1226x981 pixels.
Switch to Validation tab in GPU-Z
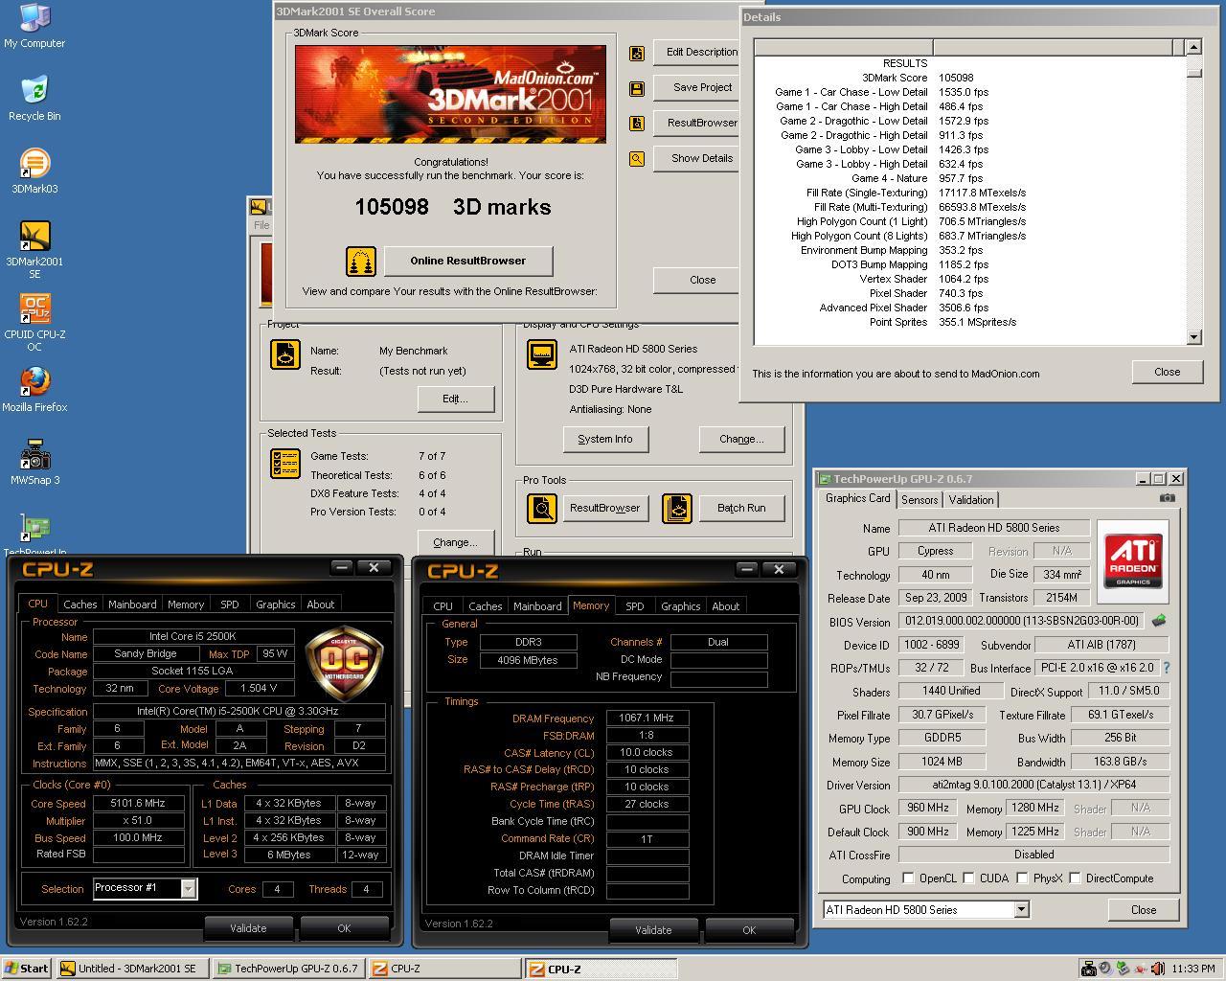[x=971, y=500]
